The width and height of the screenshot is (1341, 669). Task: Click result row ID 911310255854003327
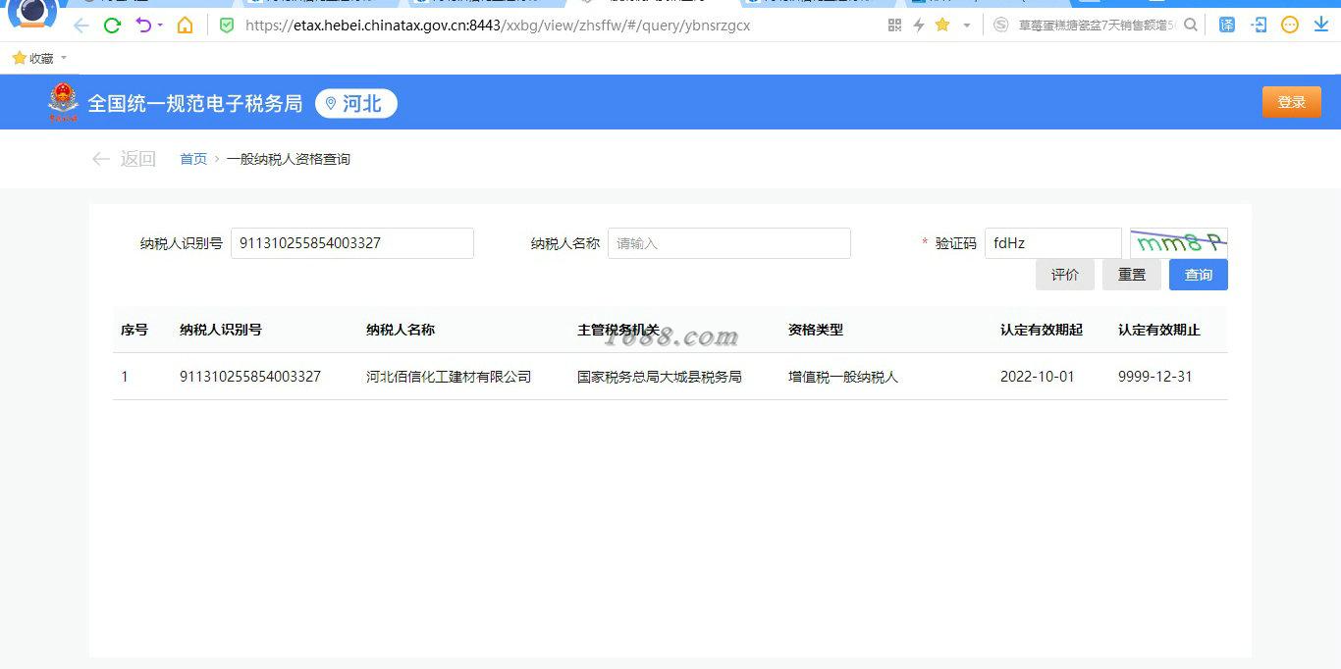pyautogui.click(x=250, y=377)
